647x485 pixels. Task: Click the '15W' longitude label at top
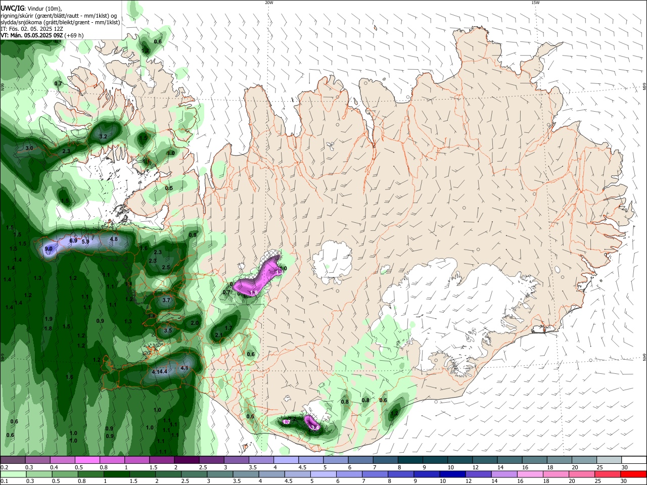click(535, 3)
